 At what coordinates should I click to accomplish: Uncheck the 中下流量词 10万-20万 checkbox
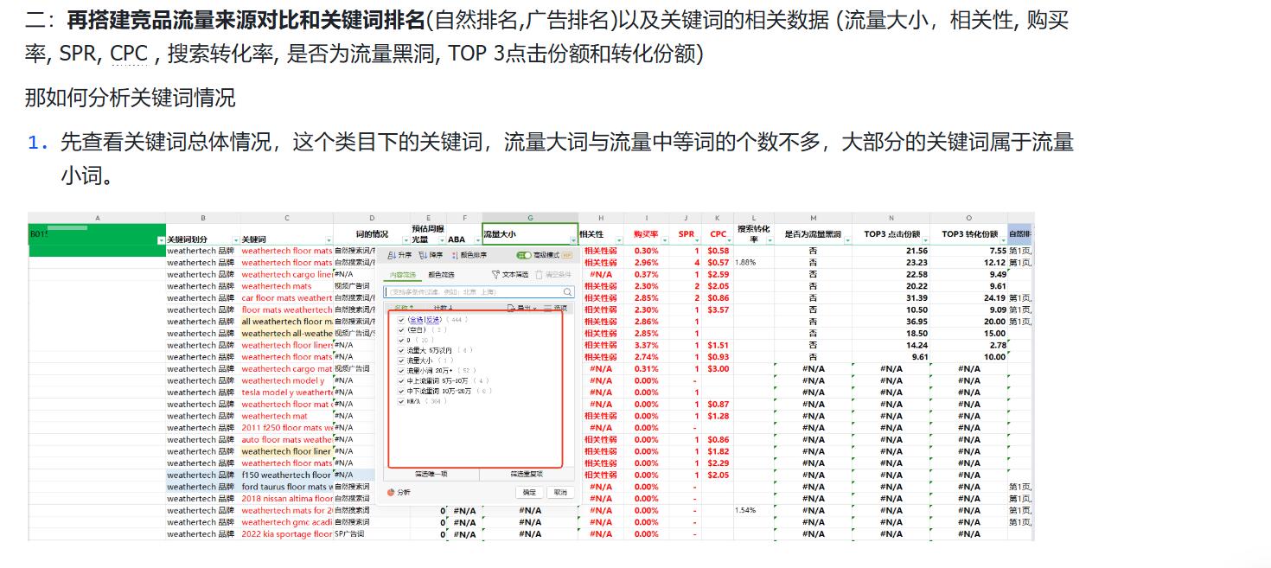401,392
